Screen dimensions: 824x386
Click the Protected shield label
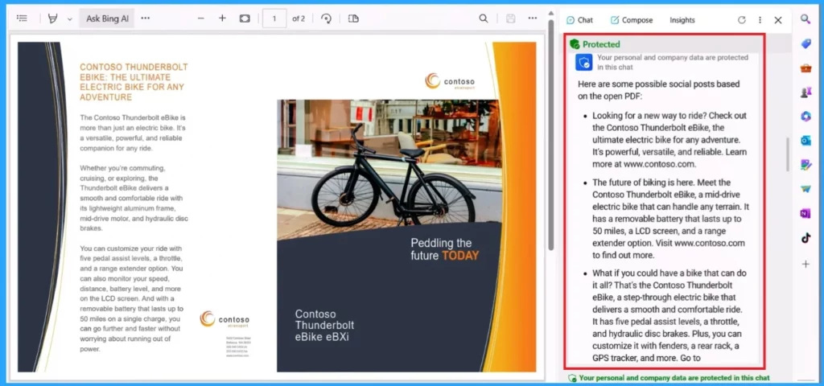point(595,44)
